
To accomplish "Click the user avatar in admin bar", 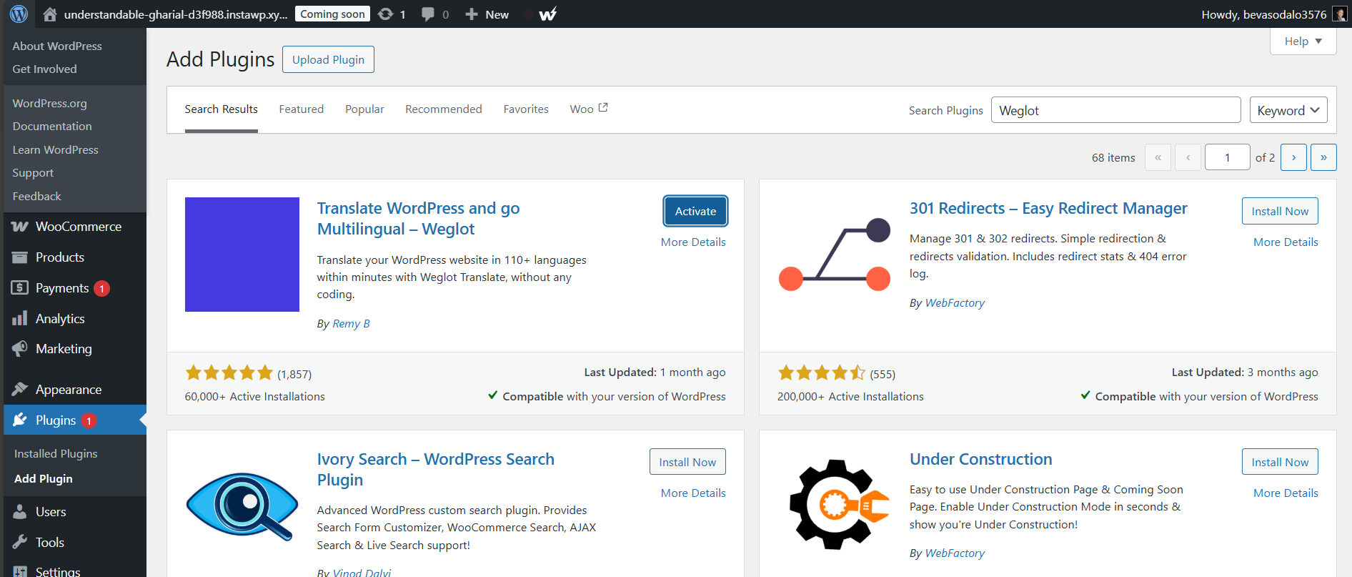I will [x=1340, y=14].
